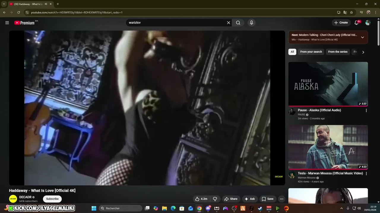Show hidden system tray icons
This screenshot has height=213, width=380.
coord(341,208)
